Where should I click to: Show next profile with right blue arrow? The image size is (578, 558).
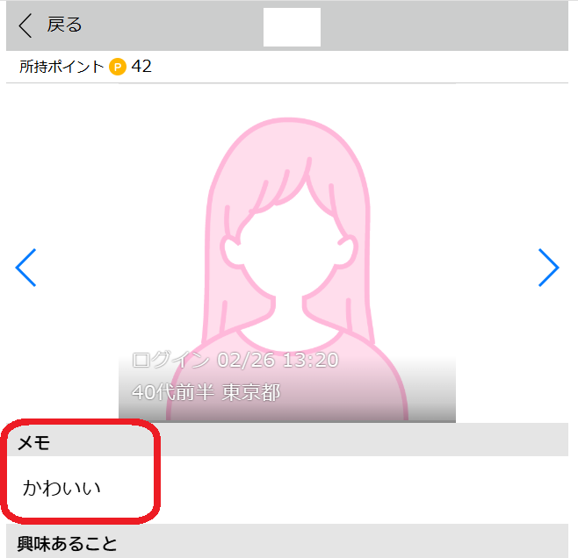pyautogui.click(x=548, y=268)
